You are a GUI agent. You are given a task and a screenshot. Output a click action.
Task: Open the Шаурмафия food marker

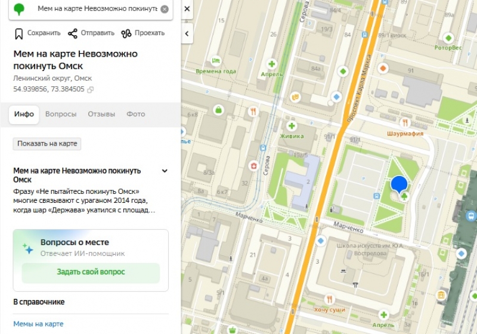pos(405,122)
